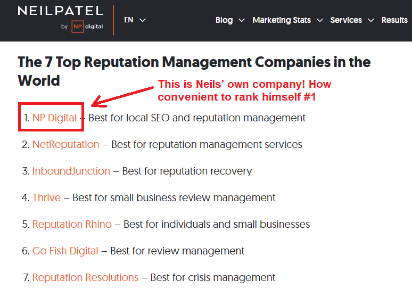Screen dimensions: 412x297
Task: Open the Marketing Stats menu
Action: click(282, 20)
